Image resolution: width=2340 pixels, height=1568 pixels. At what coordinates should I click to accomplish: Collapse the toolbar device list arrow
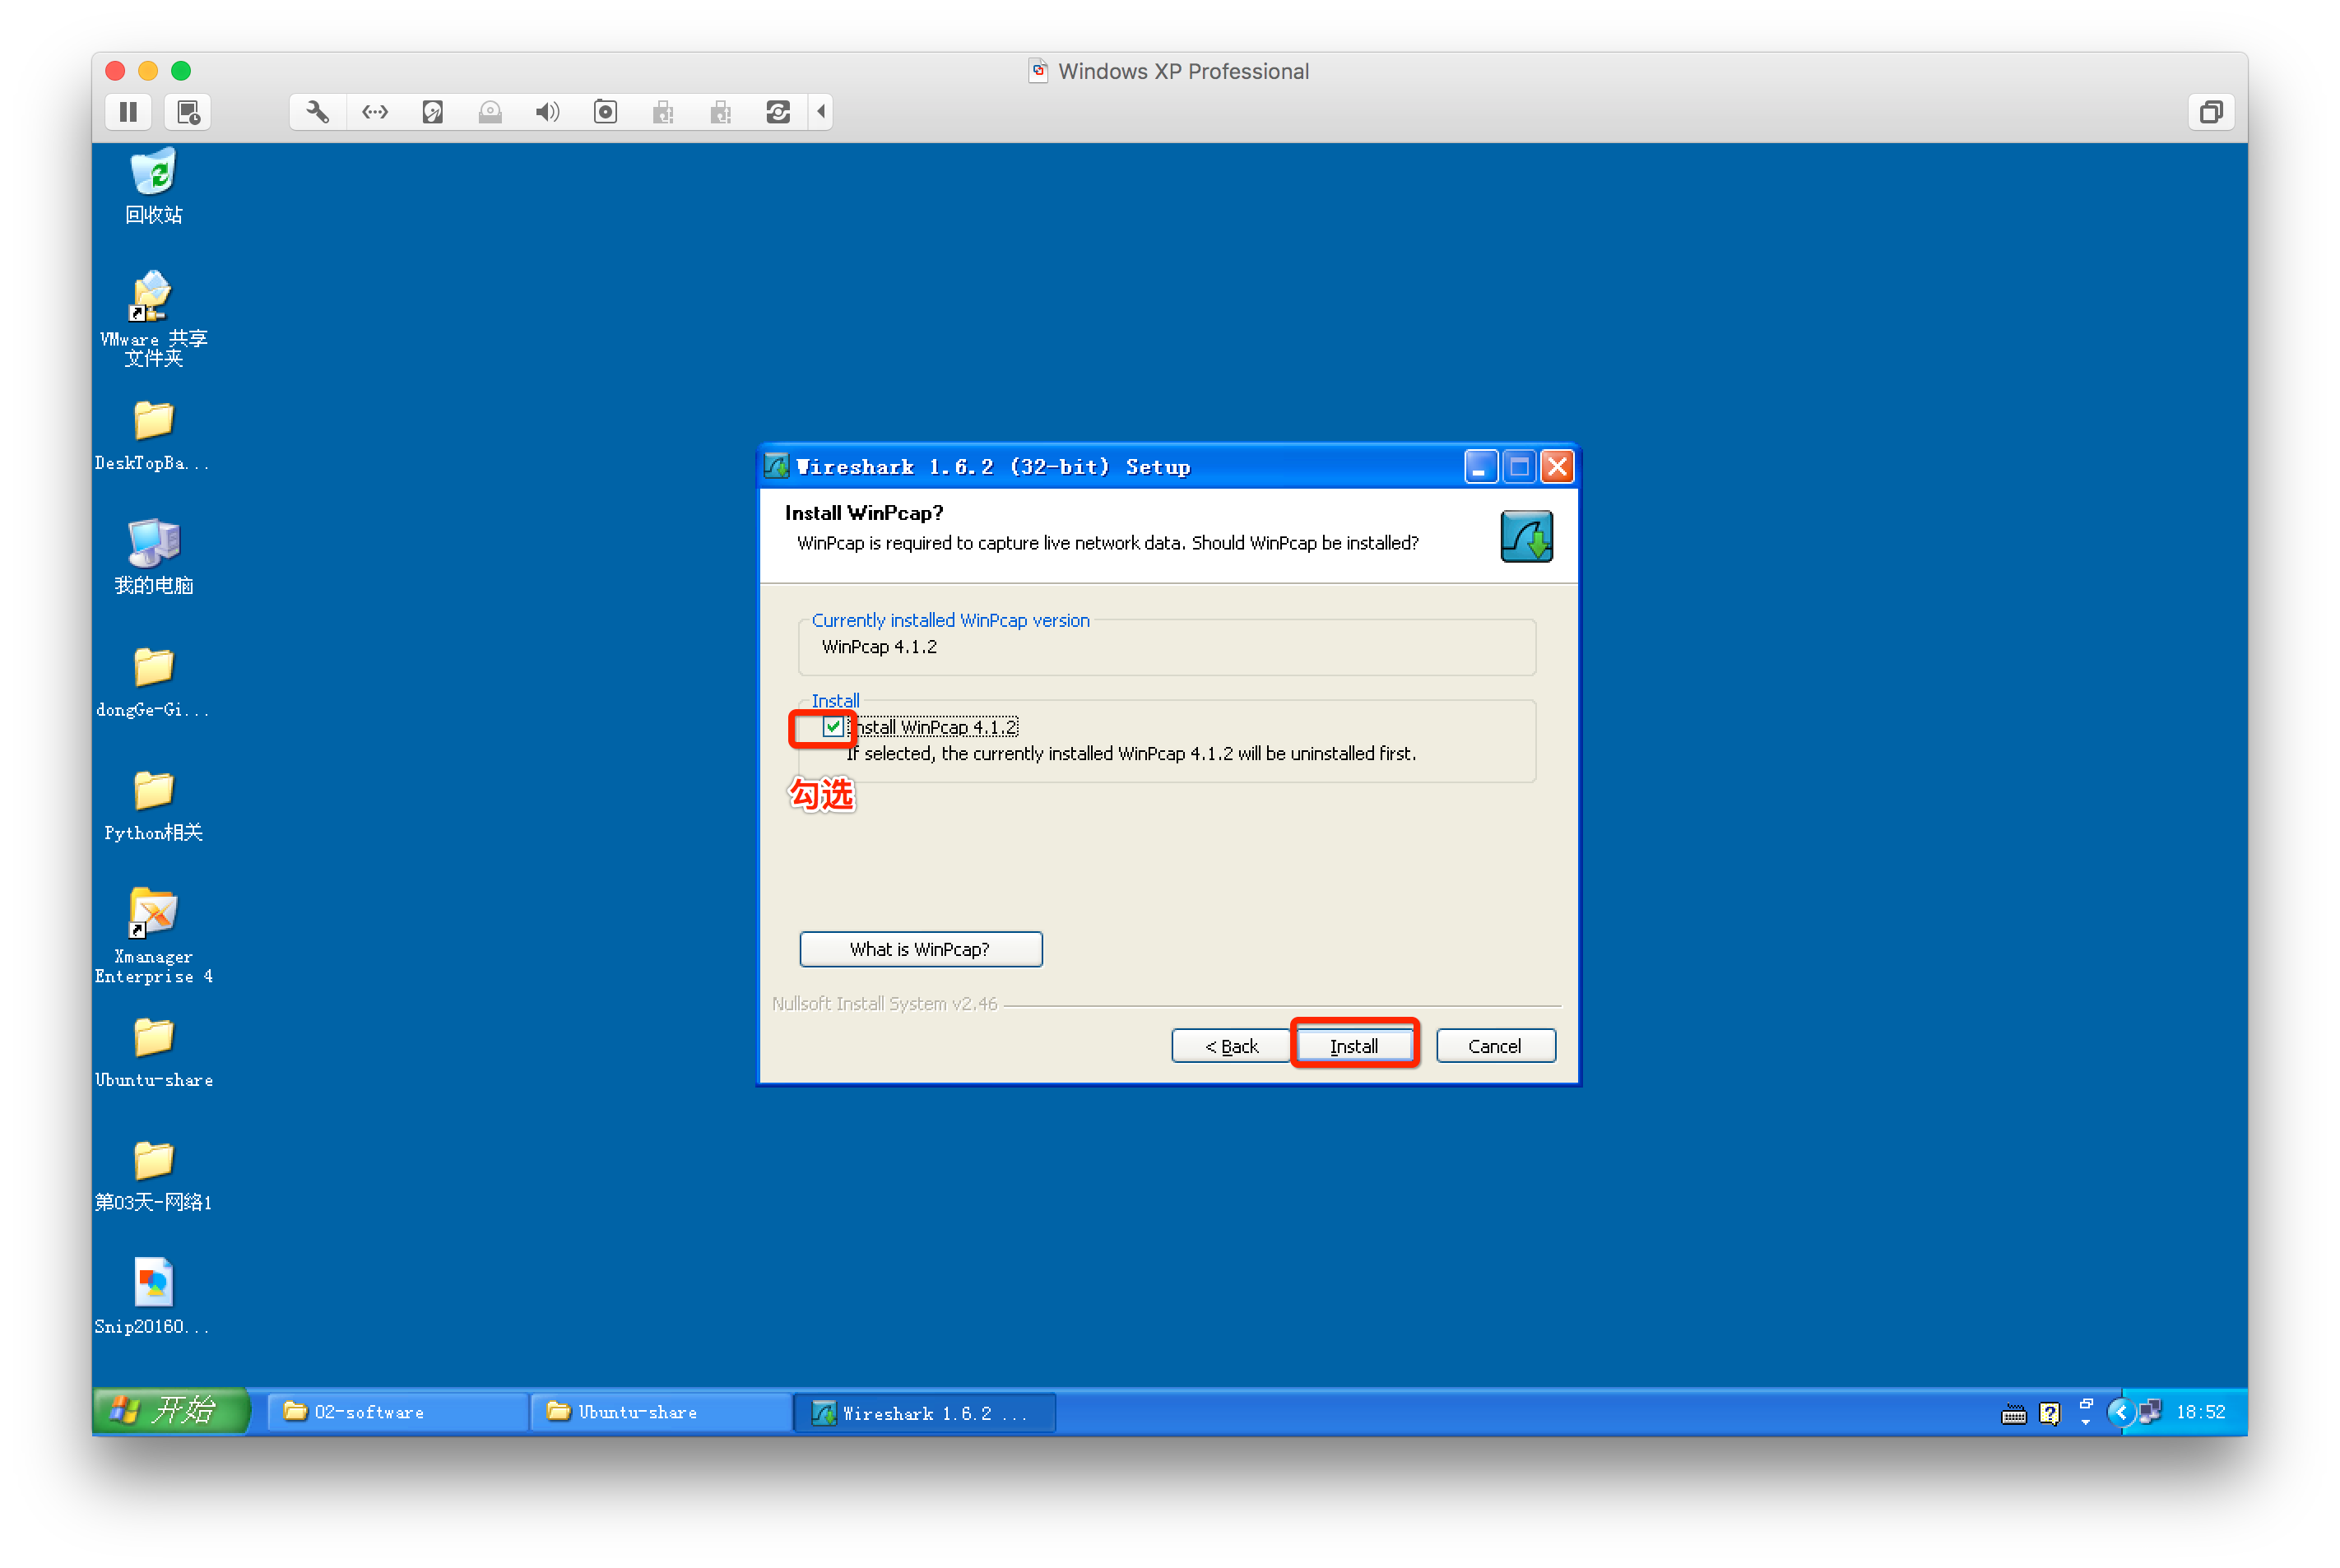[x=821, y=112]
